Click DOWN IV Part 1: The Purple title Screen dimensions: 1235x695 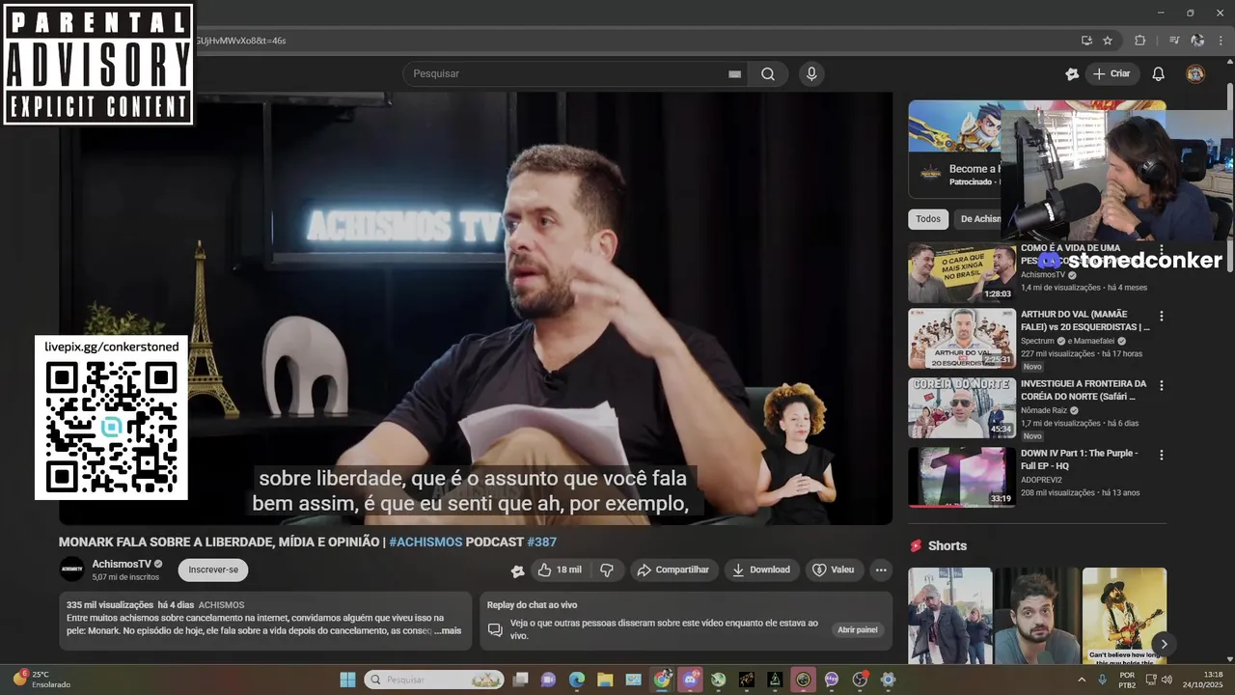[x=1079, y=459]
